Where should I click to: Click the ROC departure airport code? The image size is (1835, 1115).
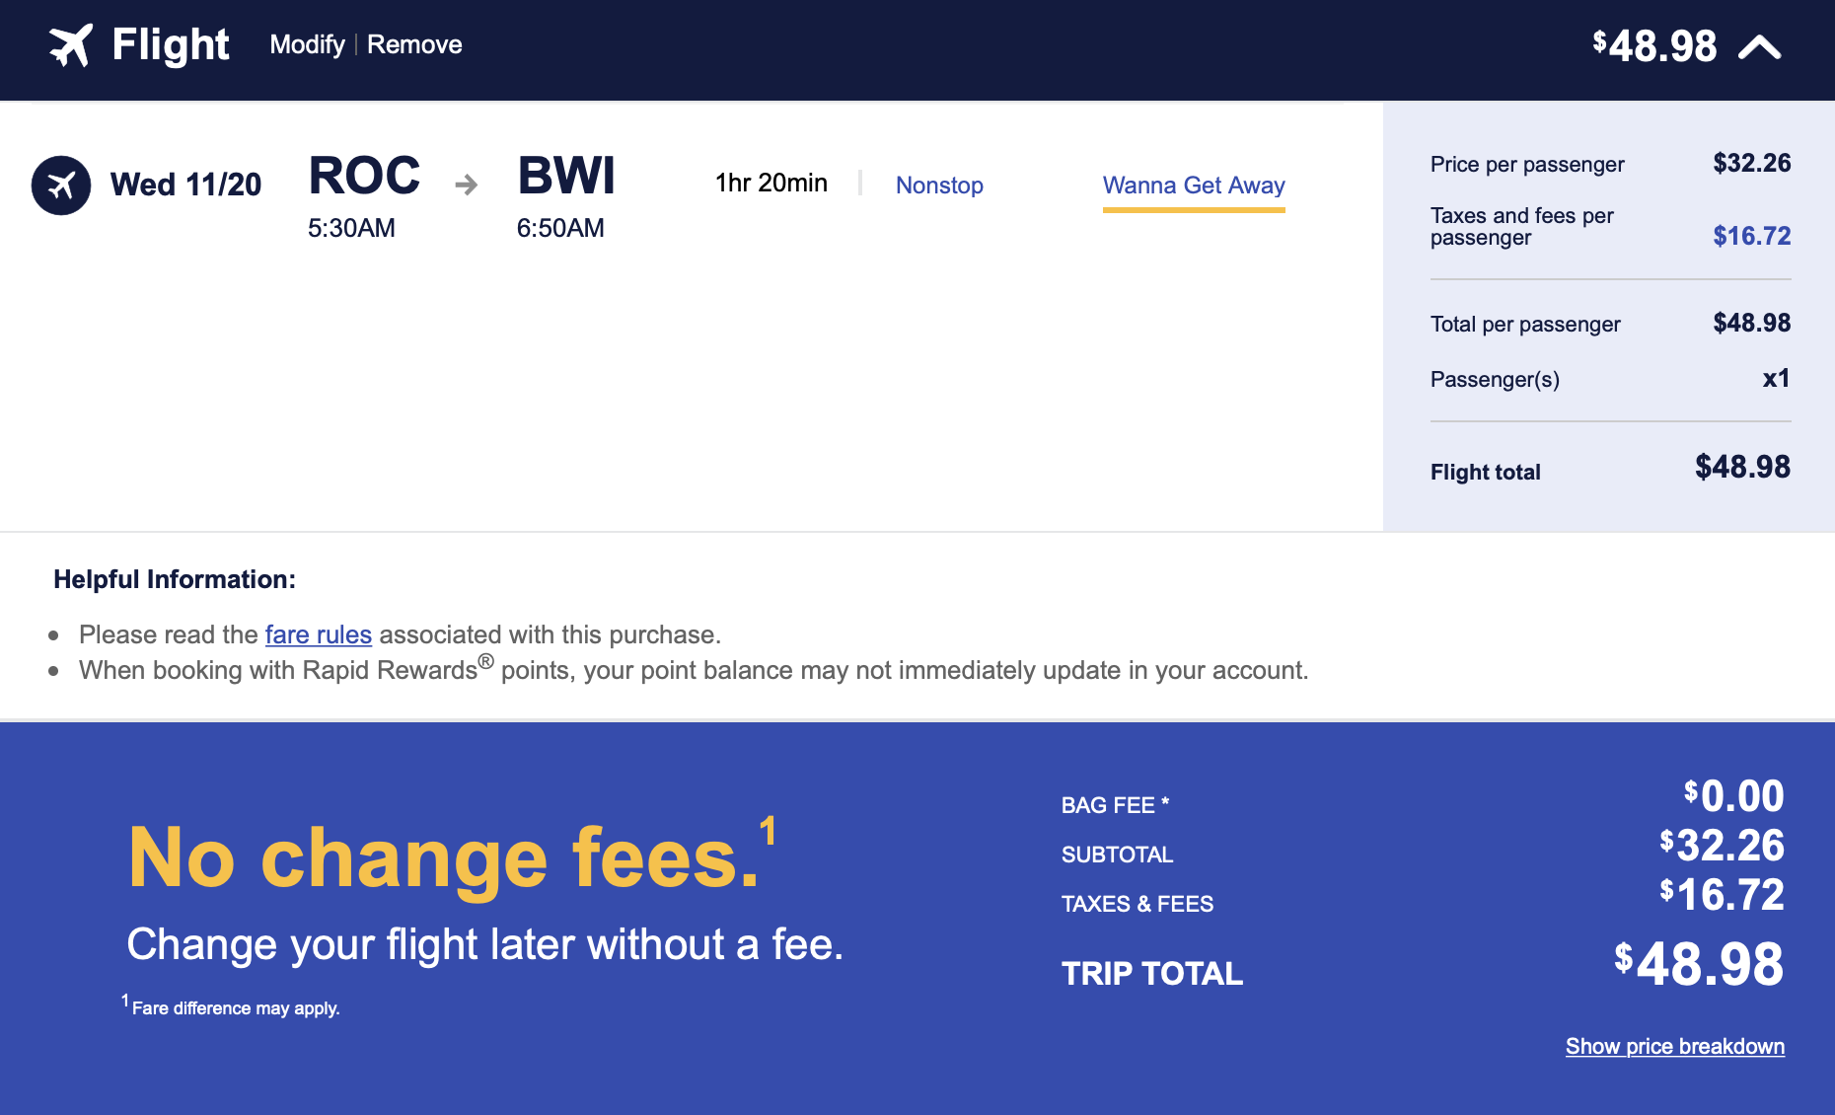click(364, 176)
